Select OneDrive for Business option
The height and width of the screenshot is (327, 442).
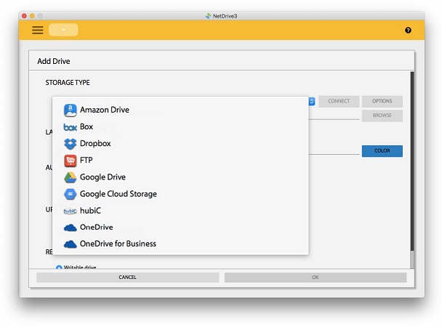click(x=180, y=243)
